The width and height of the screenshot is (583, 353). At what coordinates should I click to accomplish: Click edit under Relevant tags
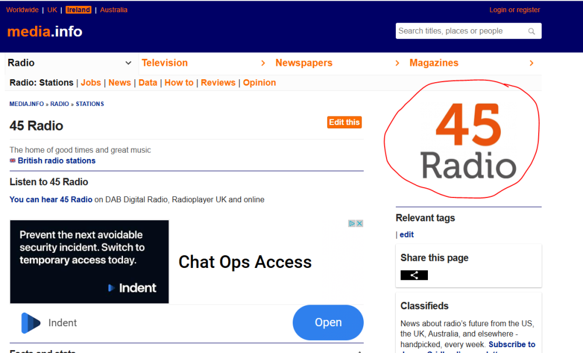[x=406, y=235]
